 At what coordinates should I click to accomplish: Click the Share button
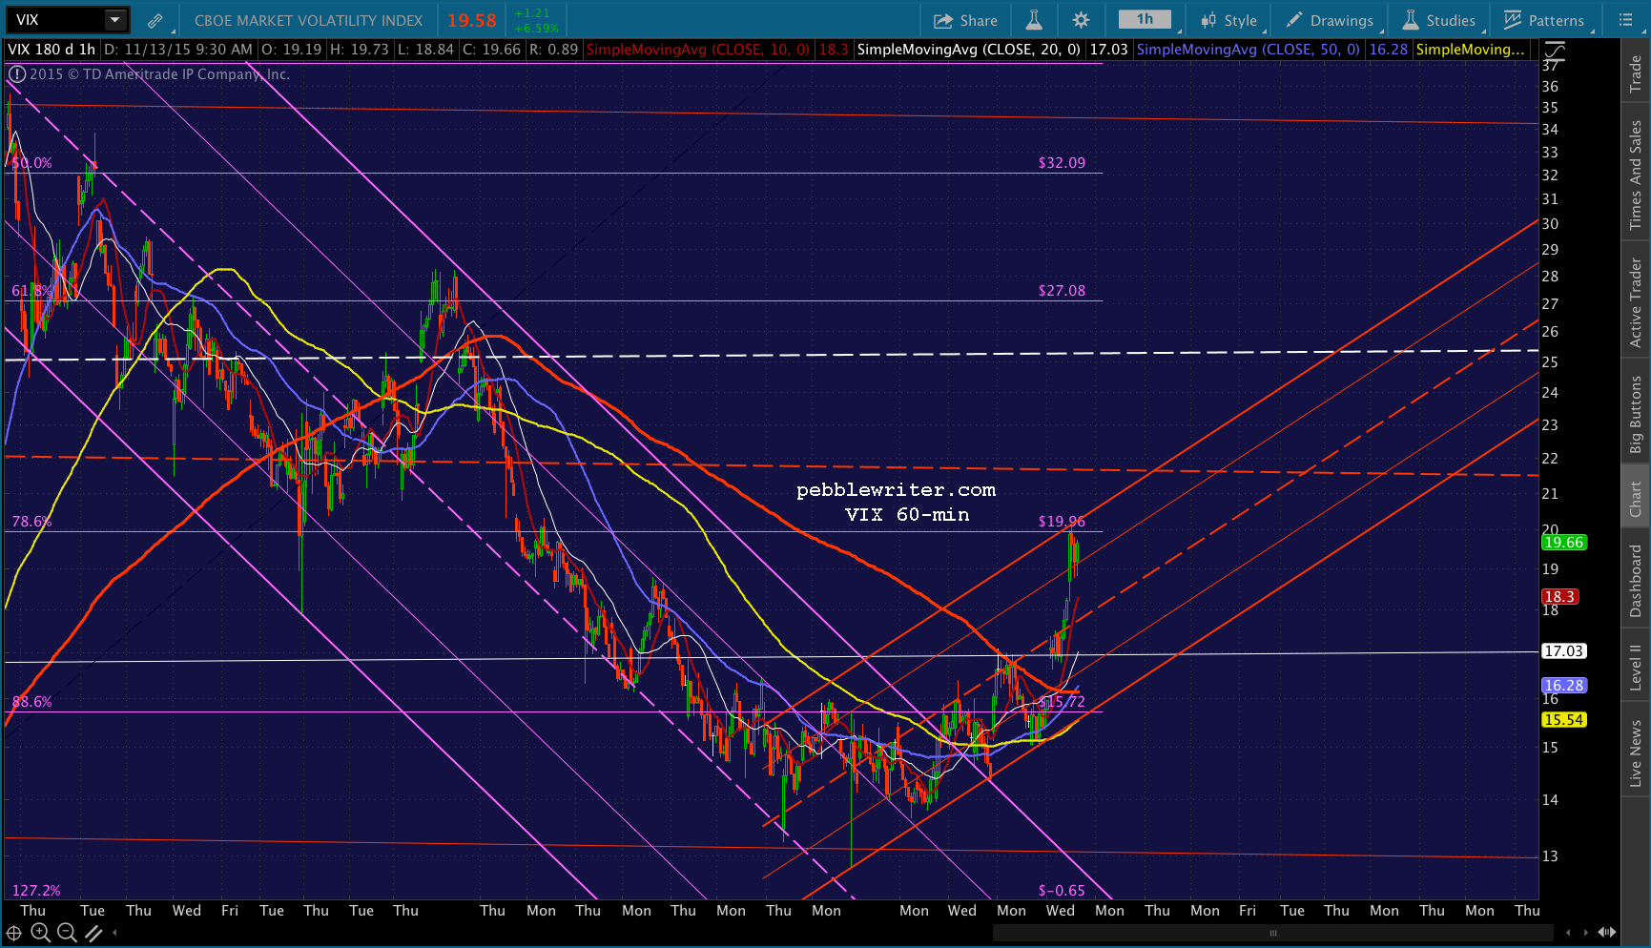tap(965, 20)
